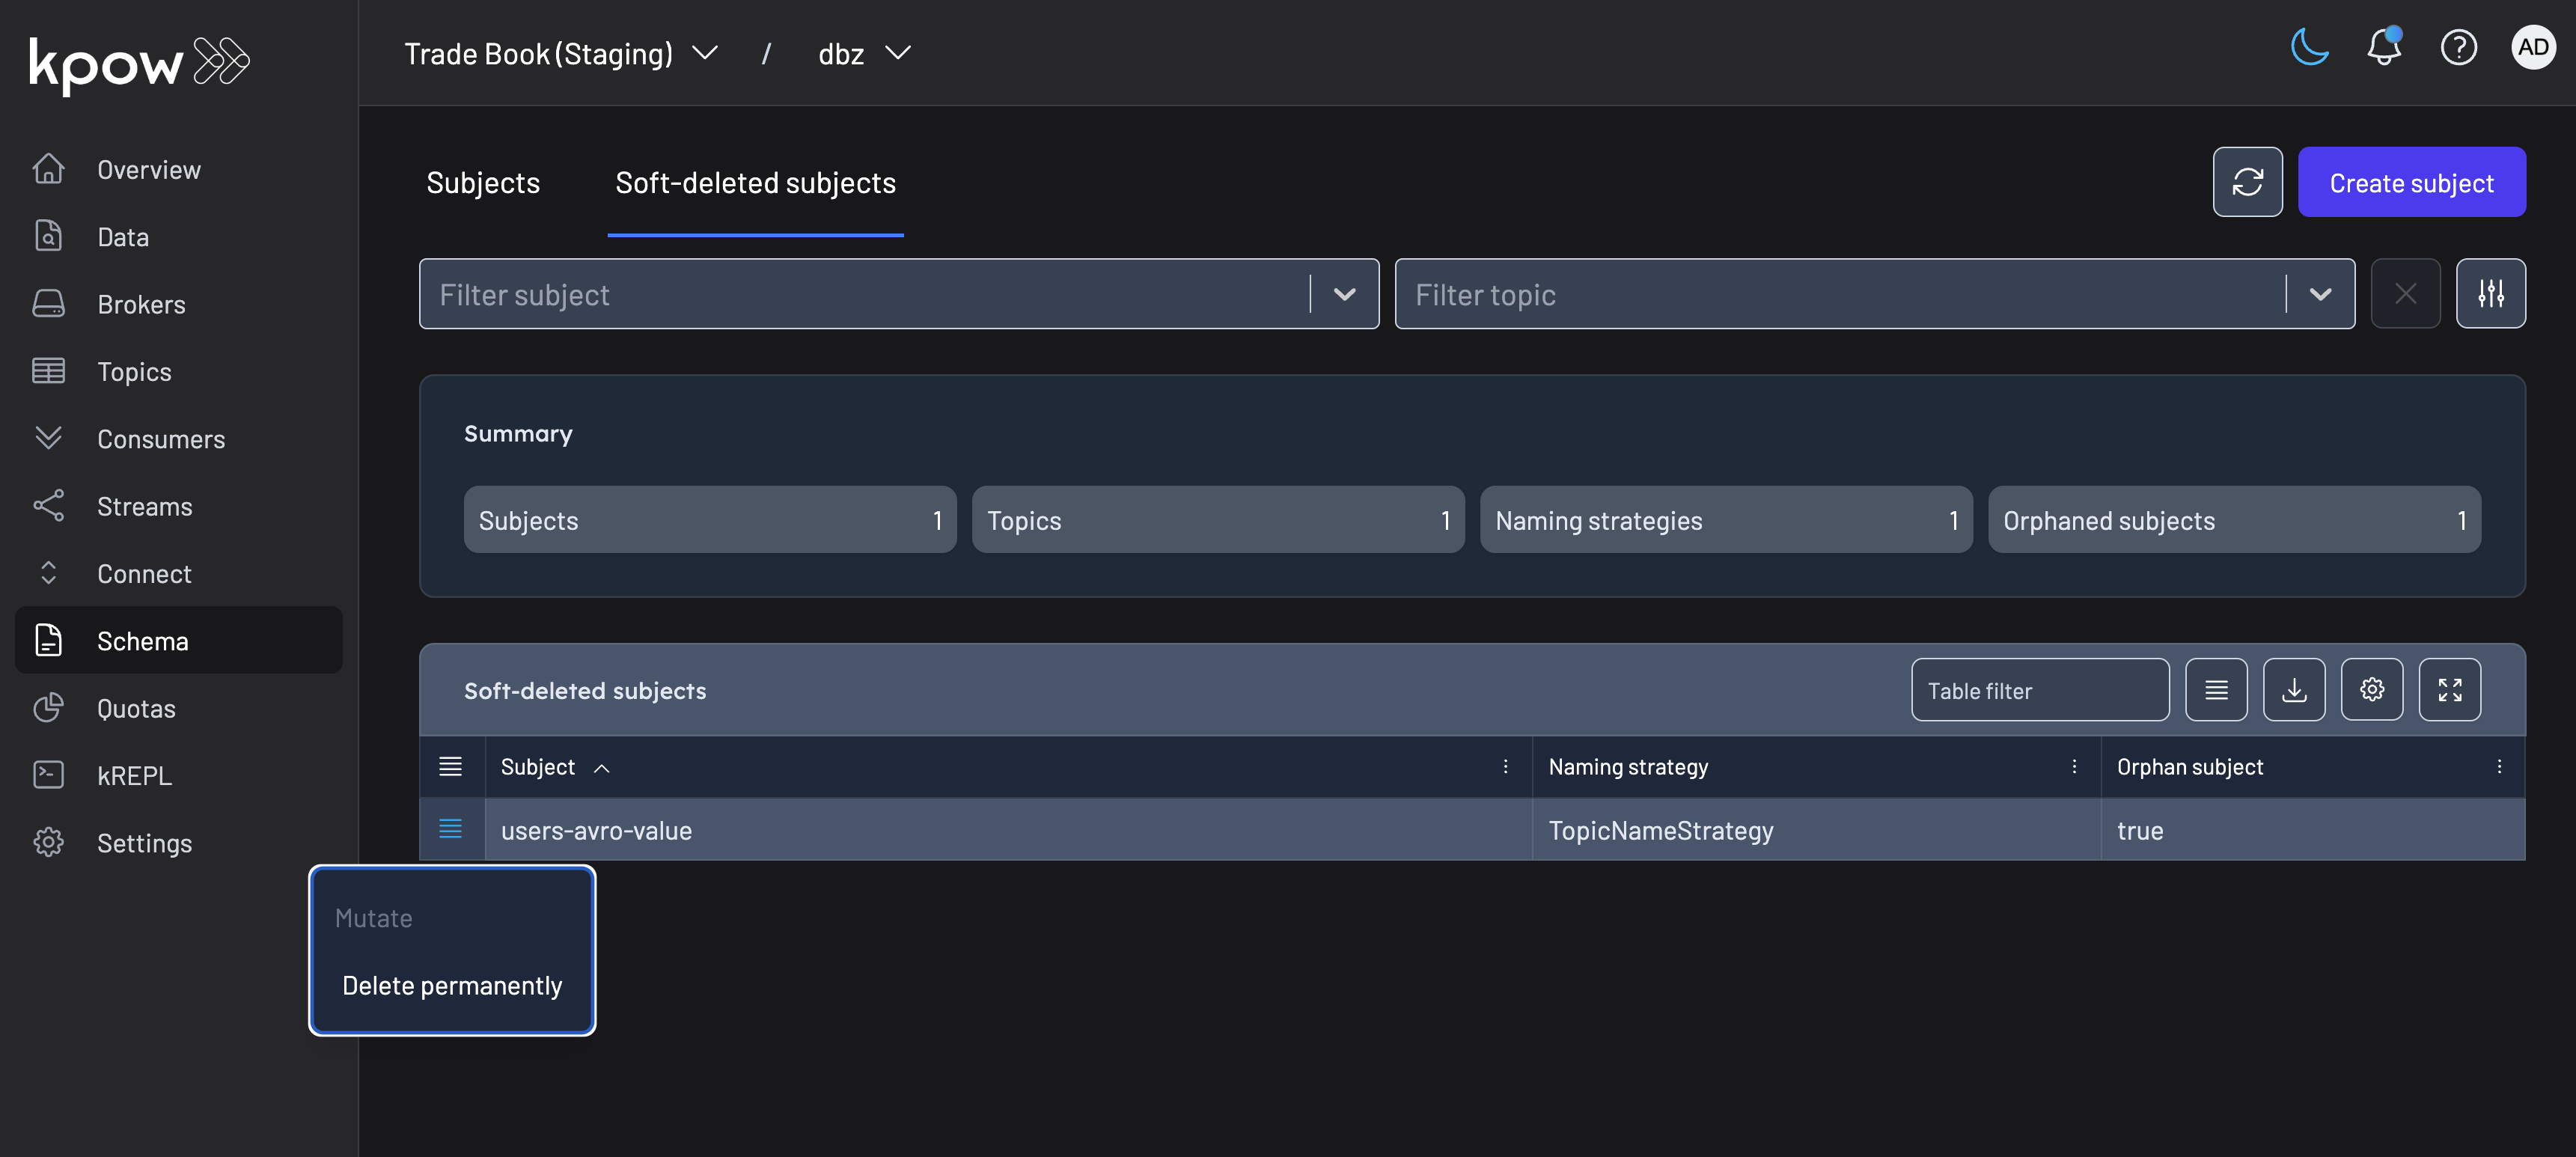Navigate to the Consumers page
The image size is (2576, 1157).
[160, 438]
